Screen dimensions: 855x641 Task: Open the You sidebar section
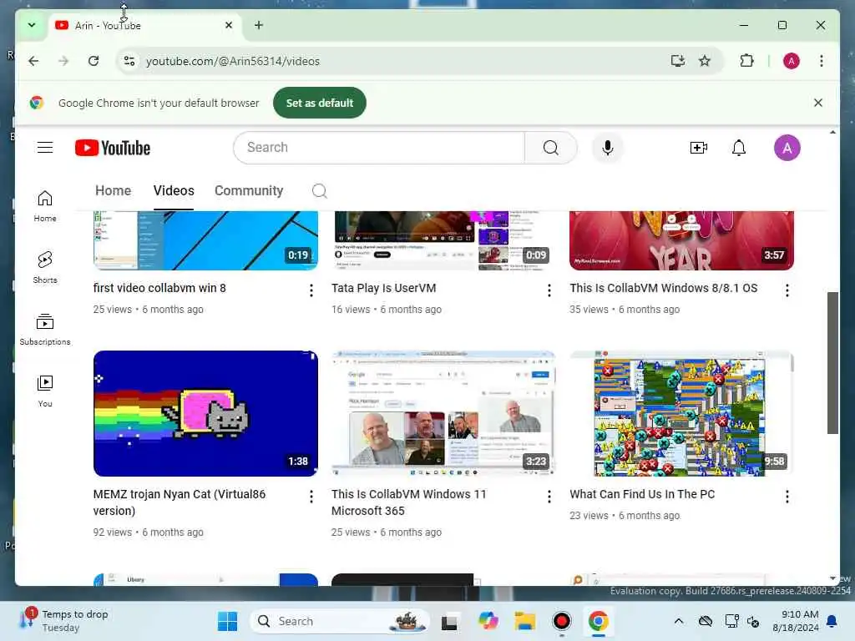click(45, 391)
